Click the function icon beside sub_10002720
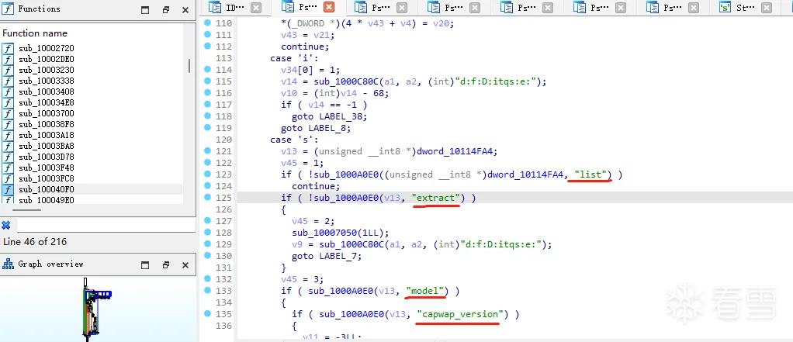Screen dimensions: 793x342 coord(8,49)
